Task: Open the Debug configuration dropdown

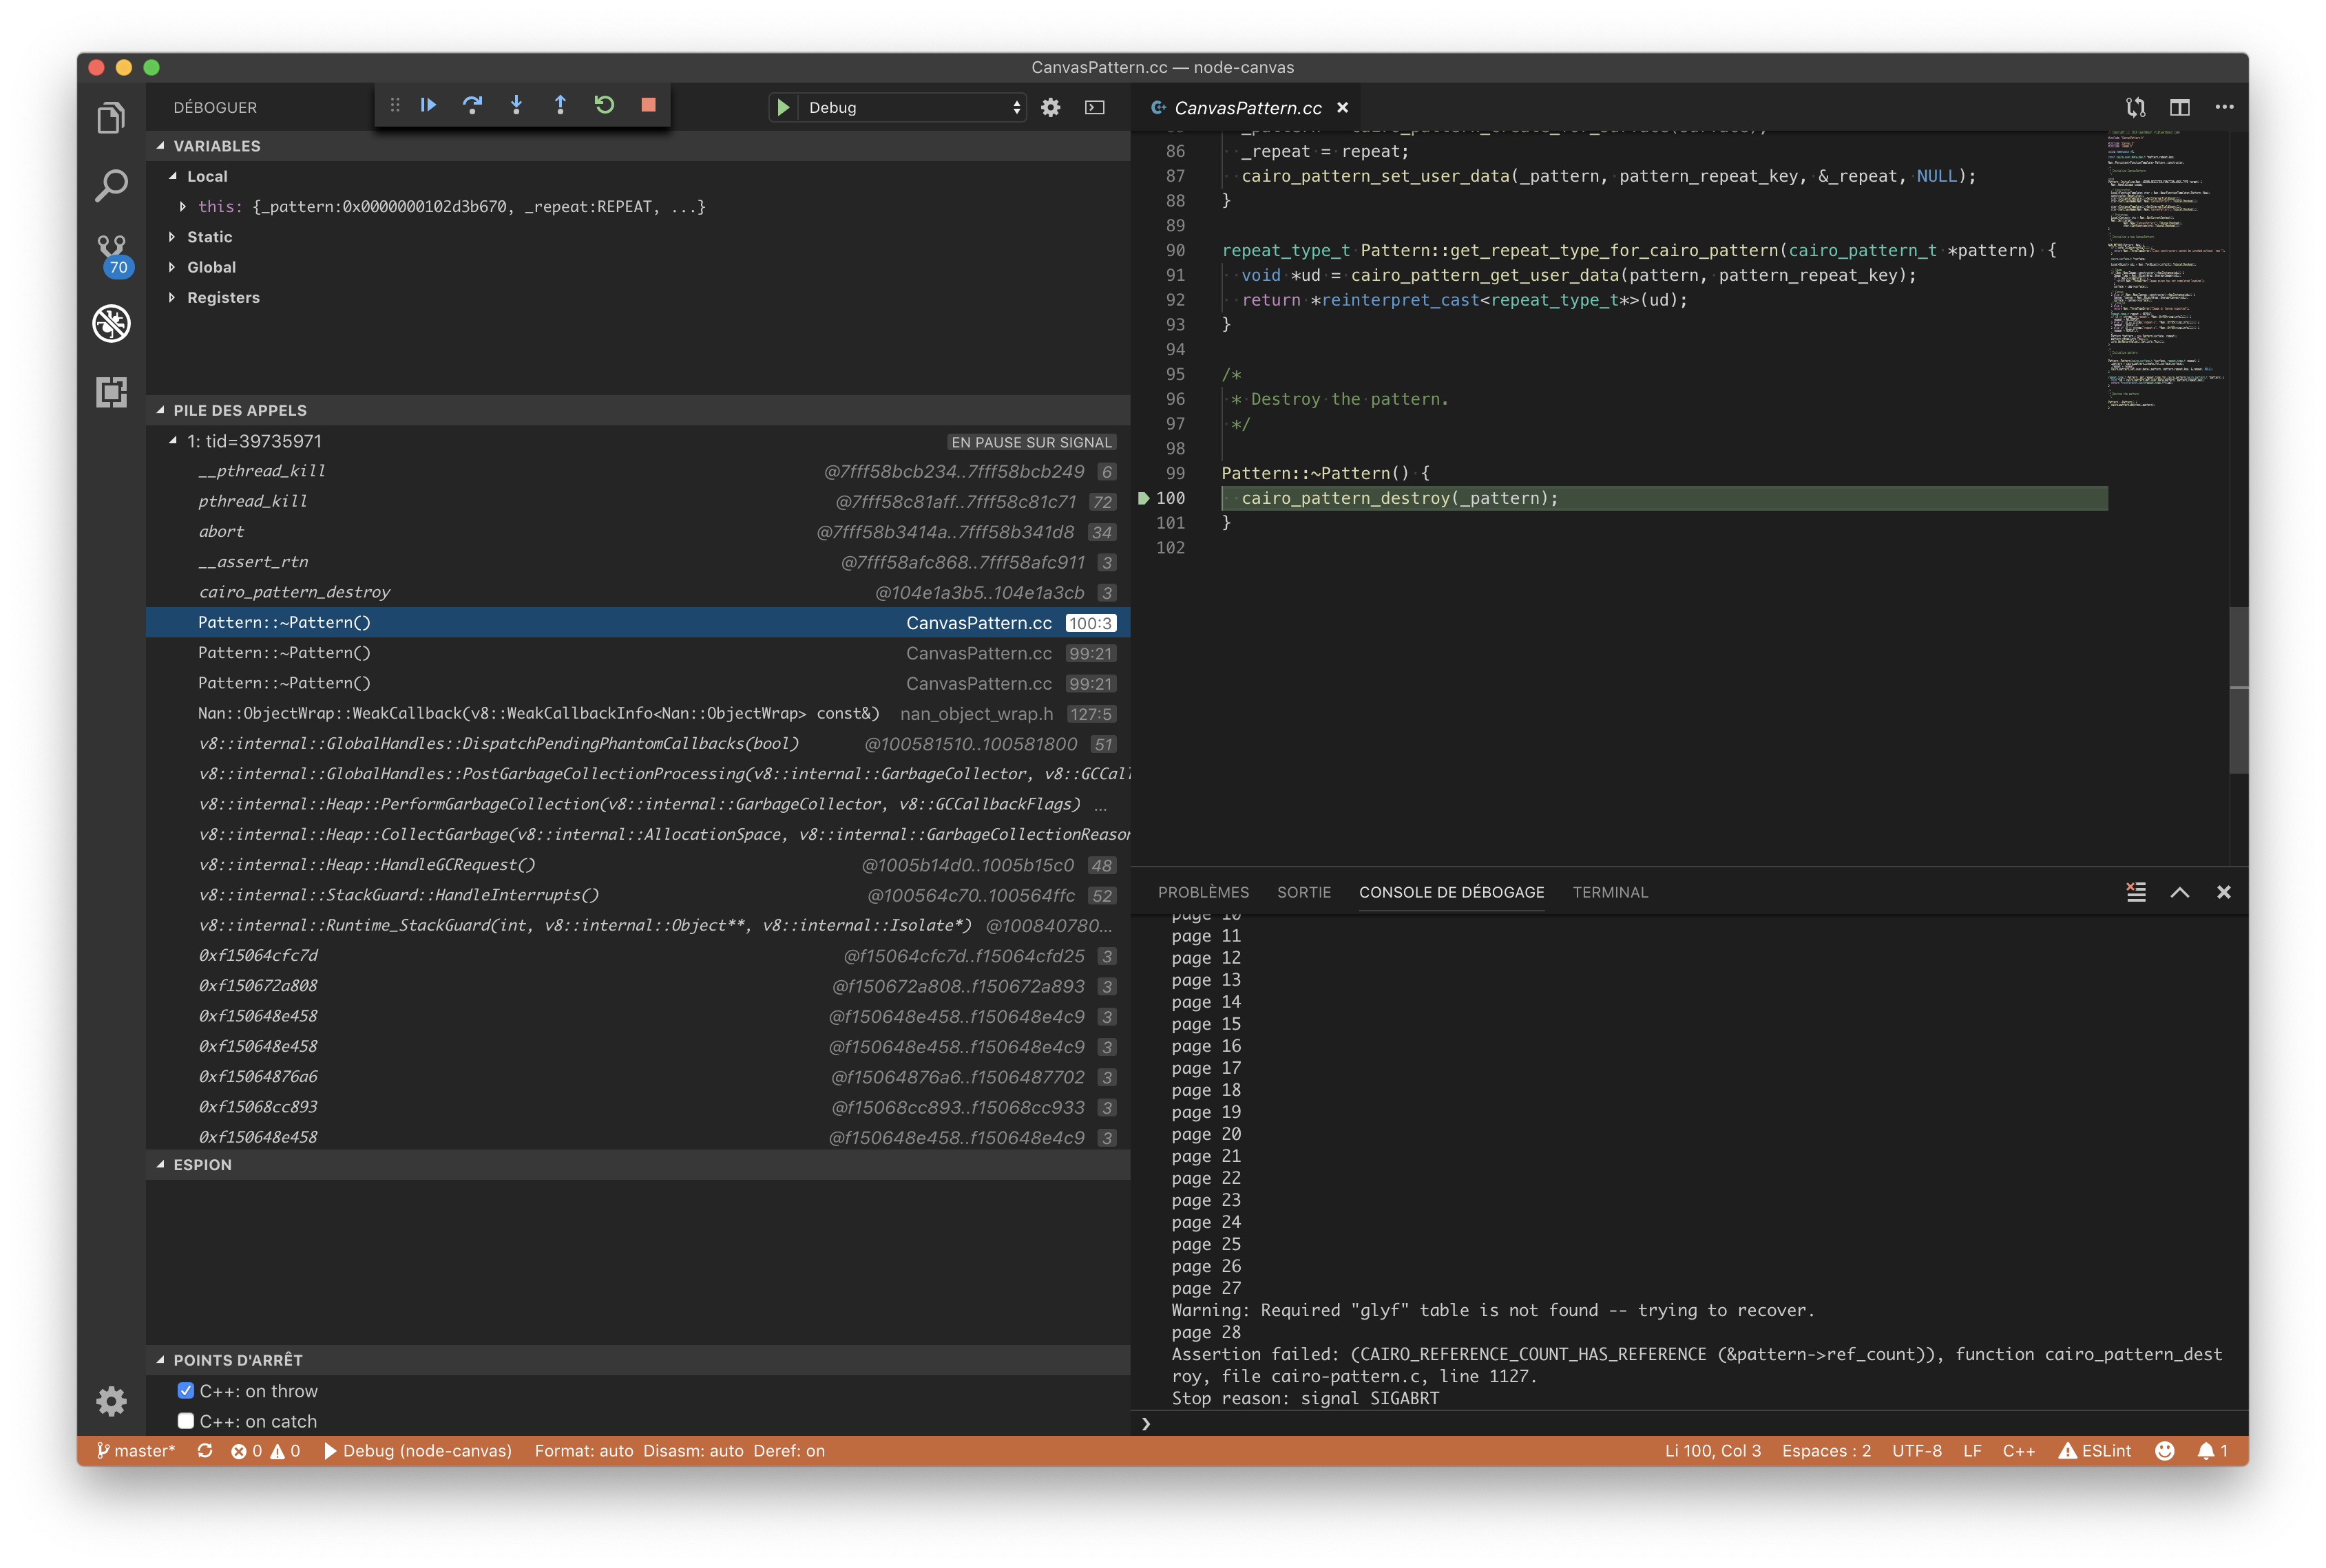Action: point(897,107)
